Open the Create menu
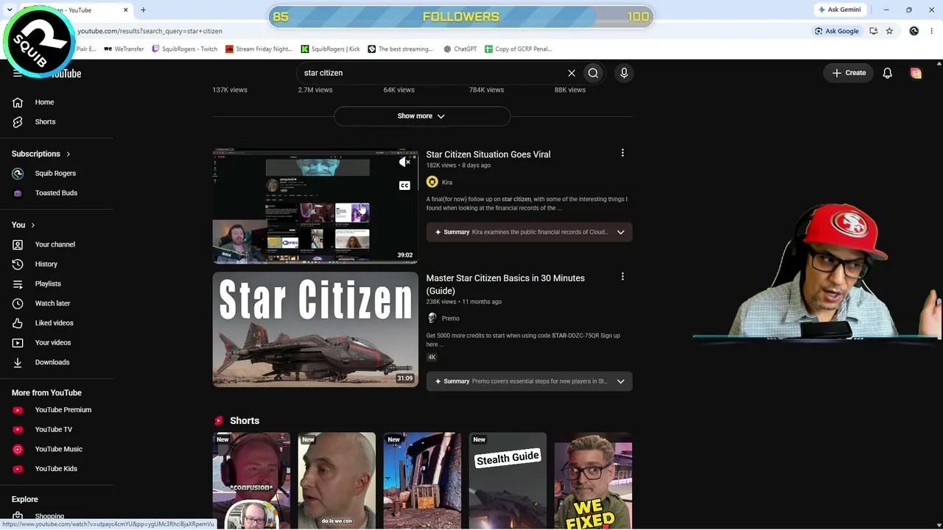Viewport: 943px width, 530px height. (x=849, y=73)
